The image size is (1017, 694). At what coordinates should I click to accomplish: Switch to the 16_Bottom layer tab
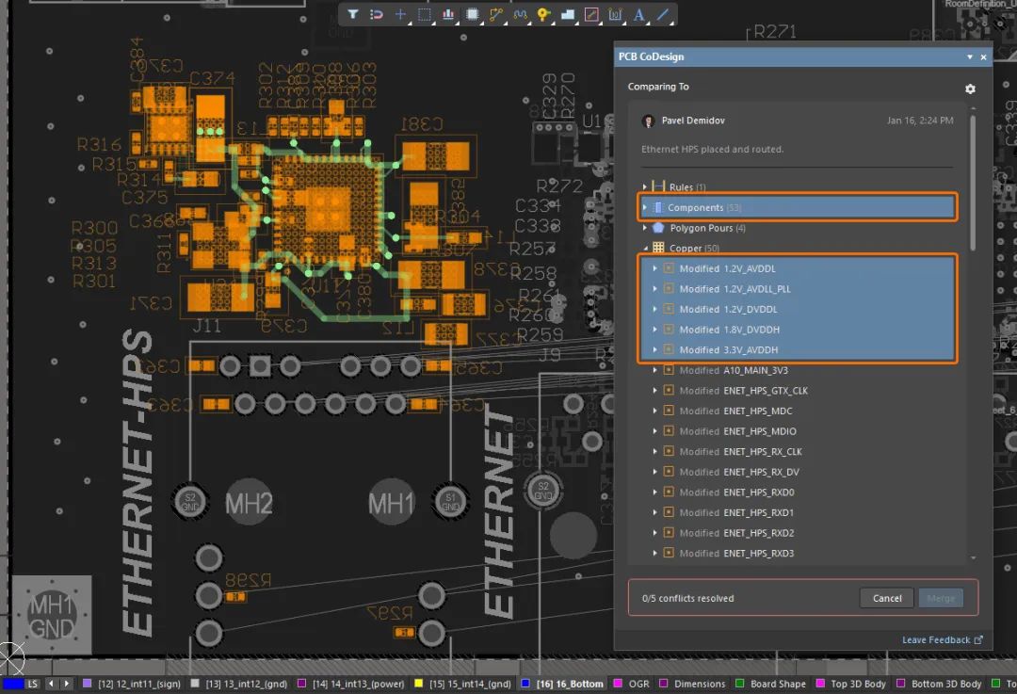coord(569,684)
